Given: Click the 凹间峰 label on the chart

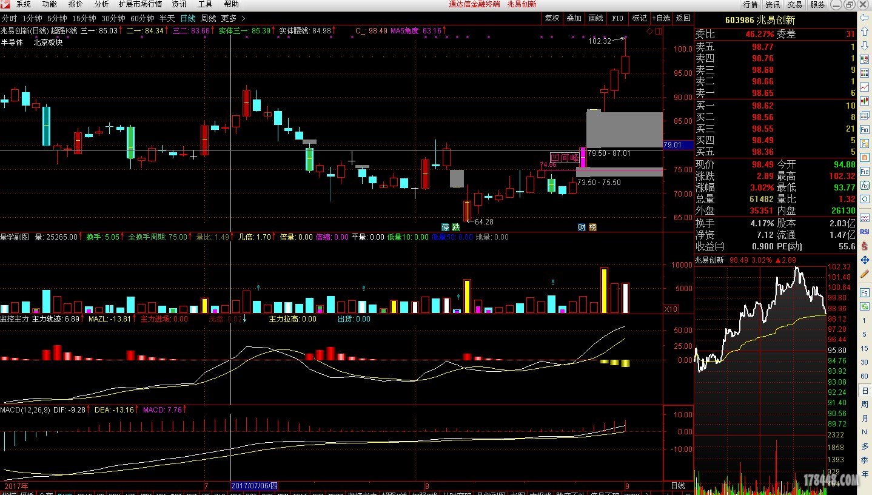Looking at the screenshot, I should click(565, 158).
